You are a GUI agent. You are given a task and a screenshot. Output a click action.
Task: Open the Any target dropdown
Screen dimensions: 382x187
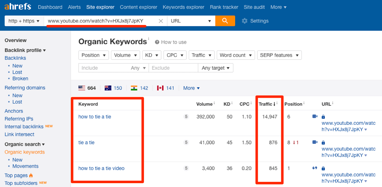coord(216,68)
